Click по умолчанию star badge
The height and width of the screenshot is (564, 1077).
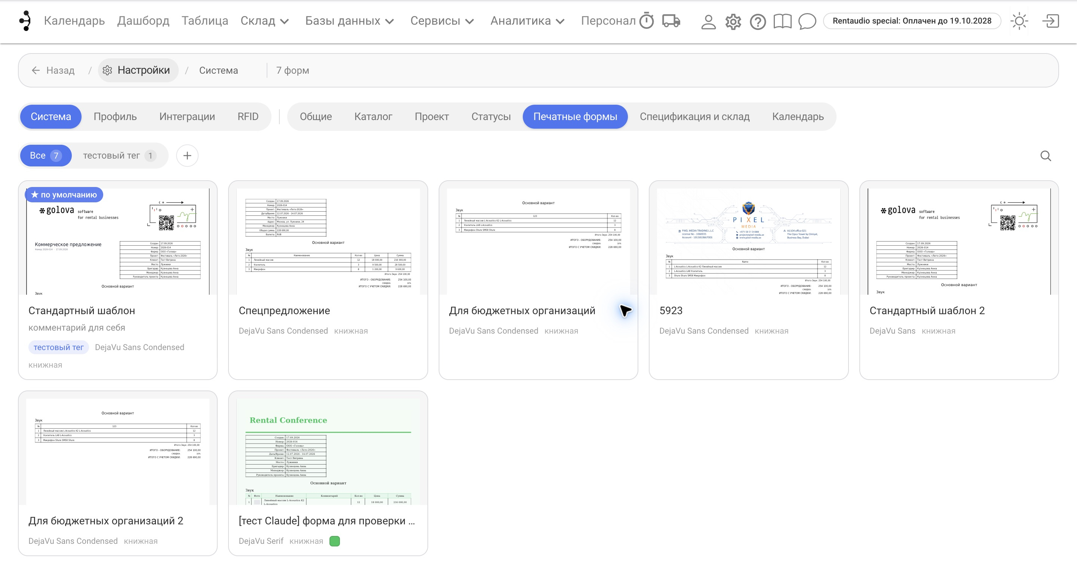pos(64,194)
